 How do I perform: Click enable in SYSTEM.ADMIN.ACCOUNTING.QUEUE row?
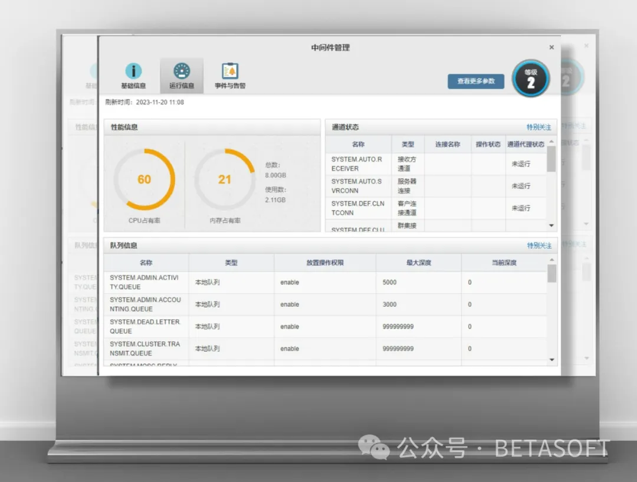[290, 304]
